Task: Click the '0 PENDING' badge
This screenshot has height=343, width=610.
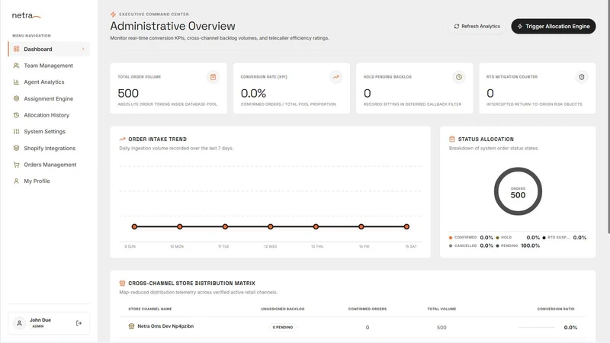Action: click(x=283, y=327)
